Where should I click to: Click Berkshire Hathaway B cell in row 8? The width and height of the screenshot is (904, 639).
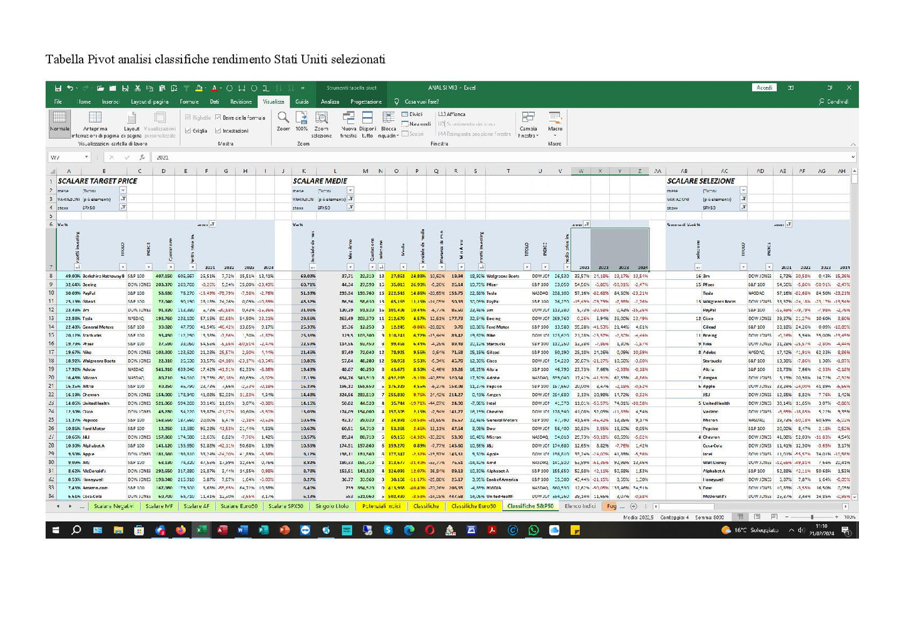click(104, 276)
